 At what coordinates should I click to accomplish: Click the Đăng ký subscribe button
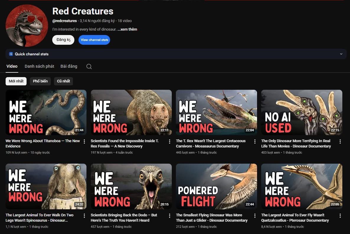coord(63,40)
